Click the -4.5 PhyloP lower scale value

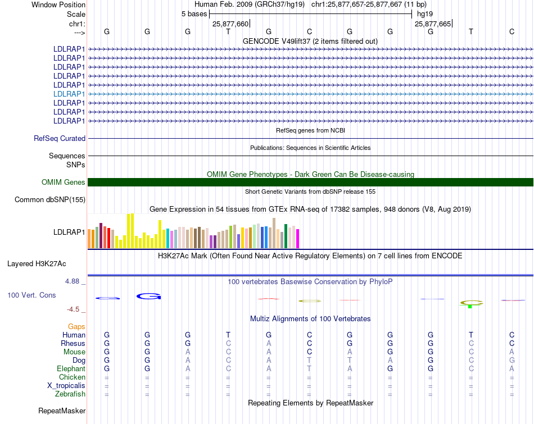73,309
